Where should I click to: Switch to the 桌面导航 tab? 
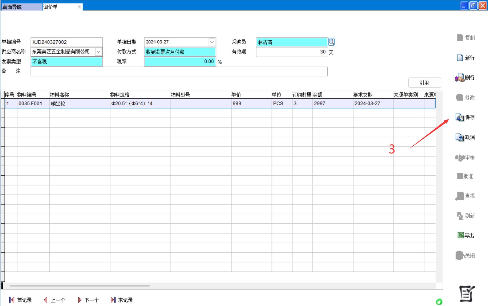21,7
